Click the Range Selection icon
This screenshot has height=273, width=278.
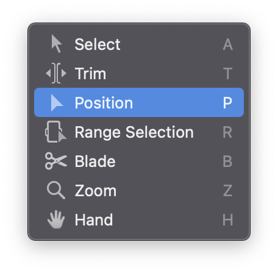click(55, 132)
